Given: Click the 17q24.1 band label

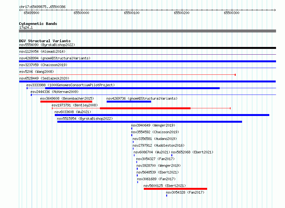Looking at the screenshot, I should pos(26,27).
